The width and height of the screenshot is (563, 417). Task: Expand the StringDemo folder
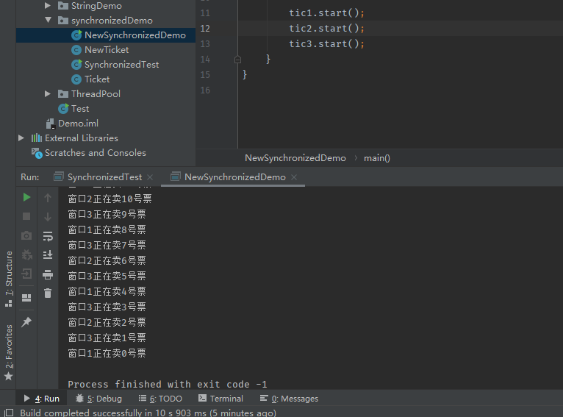(48, 5)
